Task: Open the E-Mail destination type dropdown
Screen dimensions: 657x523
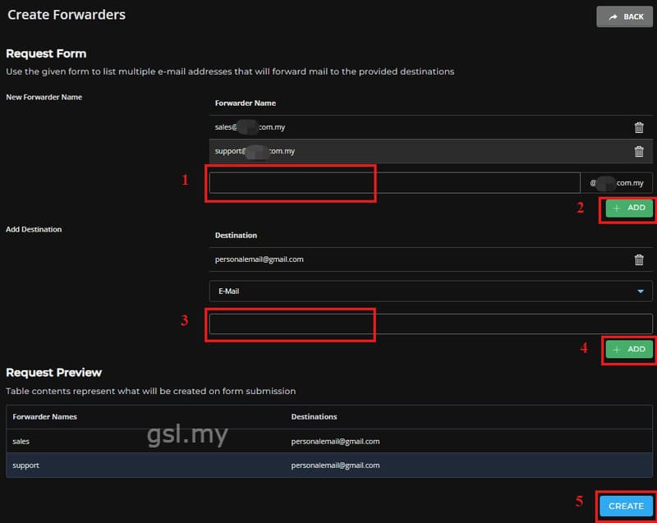Action: [x=430, y=291]
